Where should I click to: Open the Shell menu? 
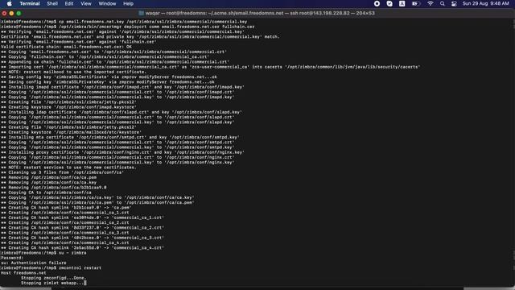click(x=52, y=3)
